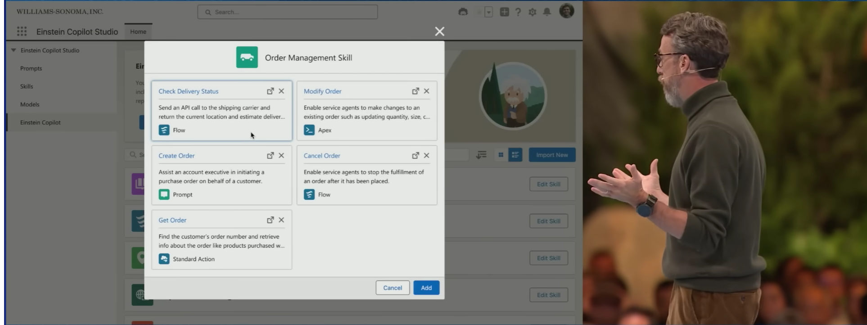Click the Flow icon under Cancel Order
This screenshot has width=867, height=325.
pos(309,194)
